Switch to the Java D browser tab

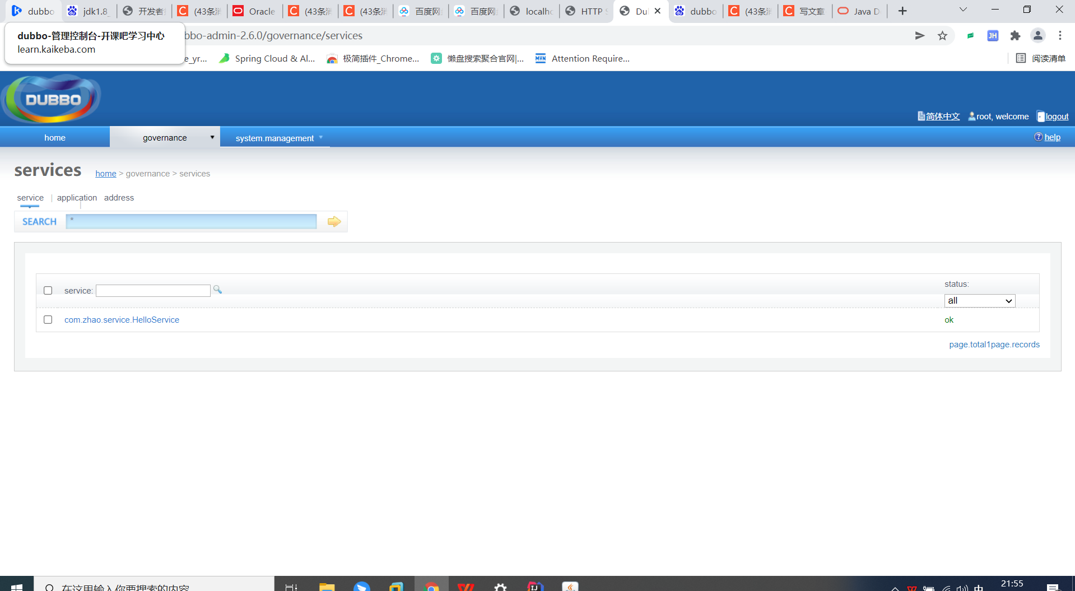click(860, 11)
